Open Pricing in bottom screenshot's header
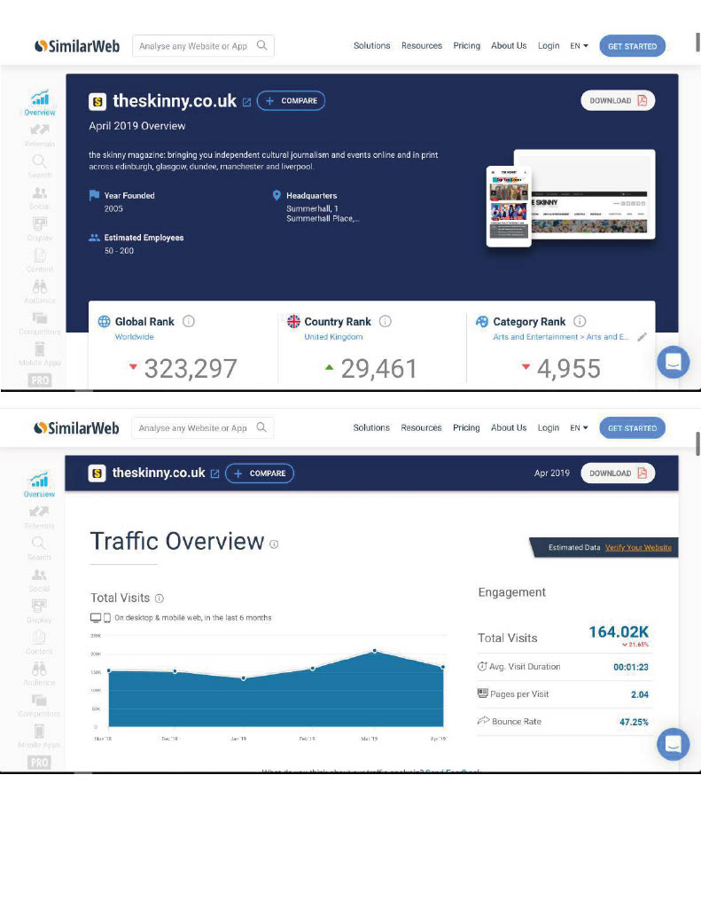Viewport: 701px width, 908px height. click(x=466, y=428)
